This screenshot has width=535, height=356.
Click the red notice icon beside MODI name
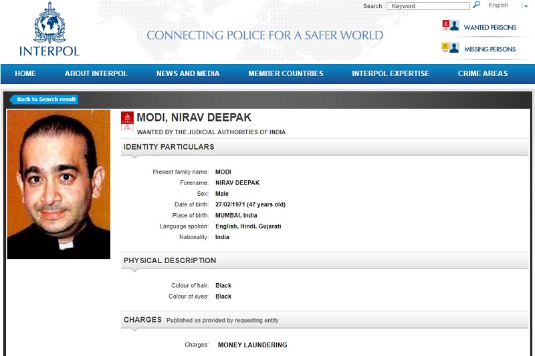127,121
